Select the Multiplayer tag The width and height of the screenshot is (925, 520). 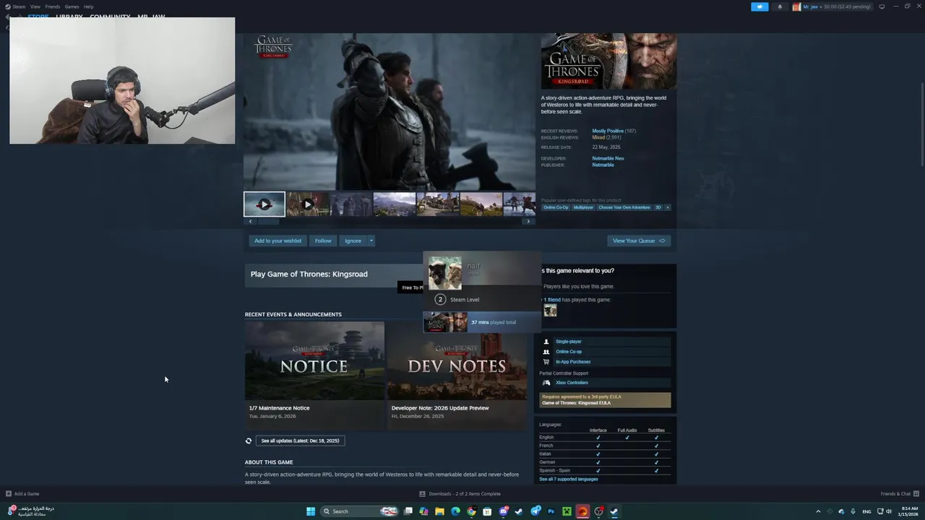(583, 207)
